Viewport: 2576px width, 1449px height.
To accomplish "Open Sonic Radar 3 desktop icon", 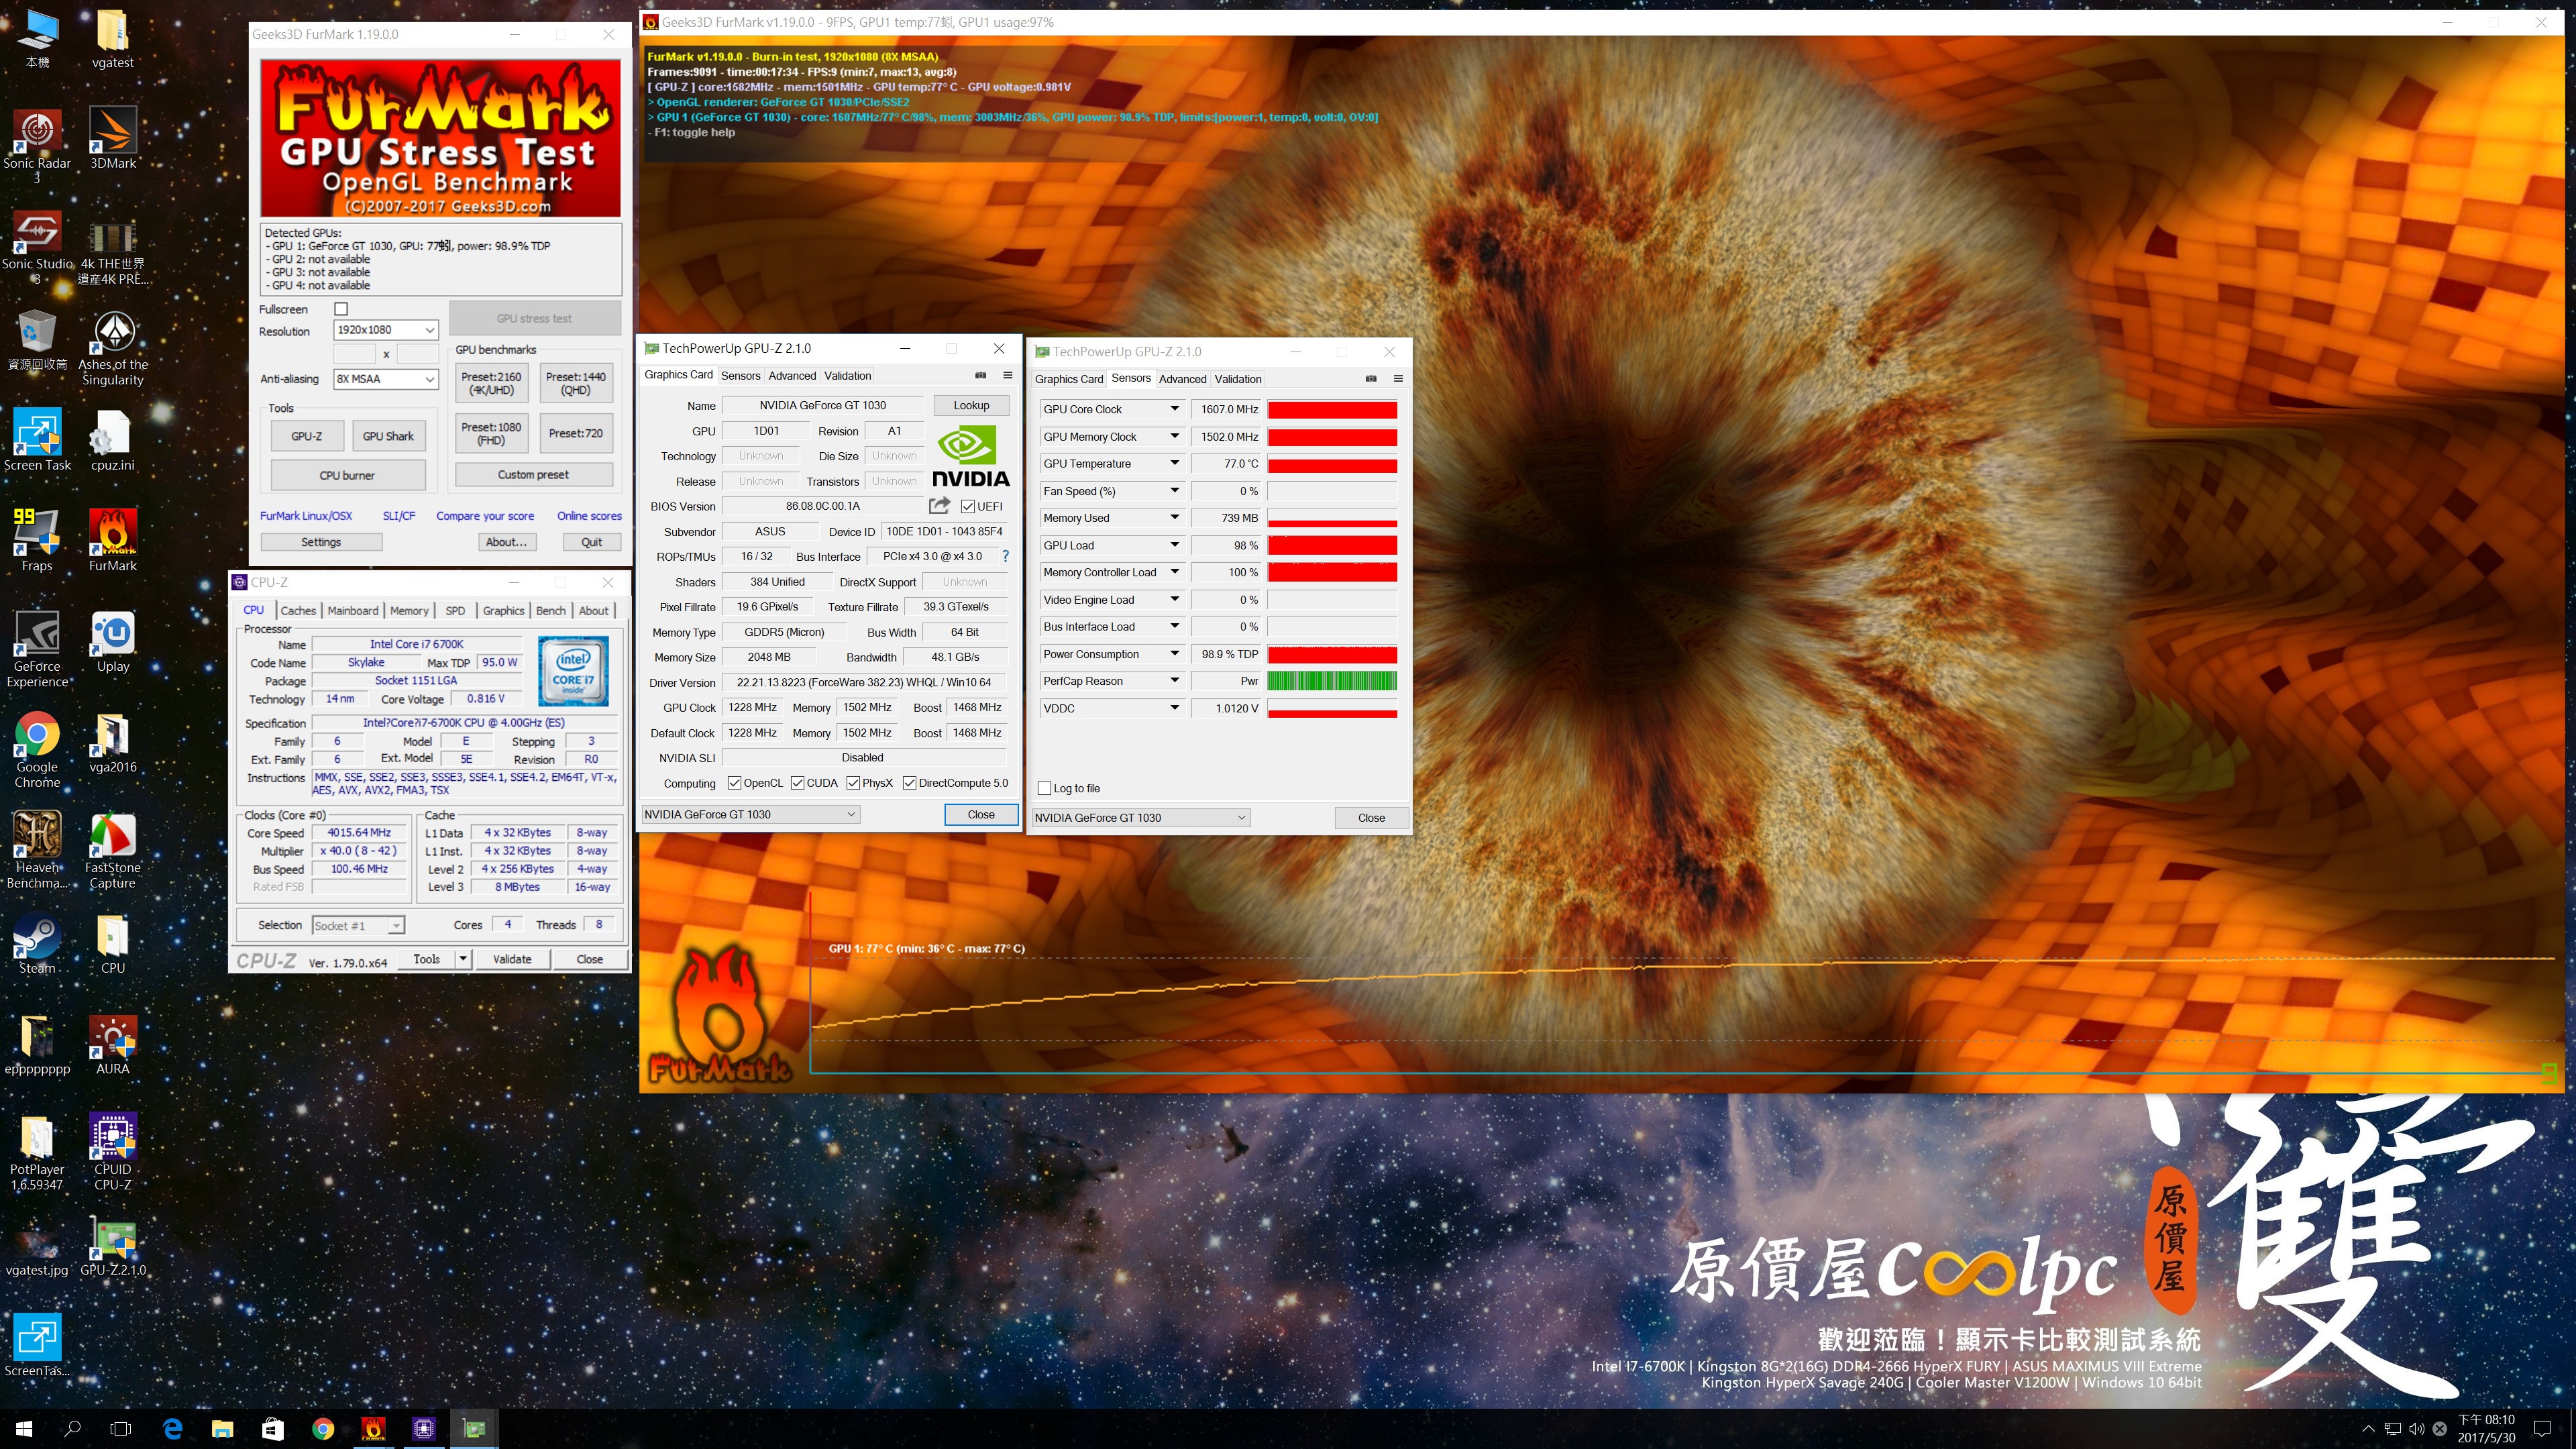I will [x=37, y=146].
